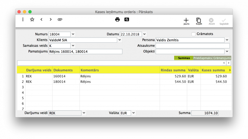Open attachments paperclip icon
The width and height of the screenshot is (248, 139).
click(60, 19)
